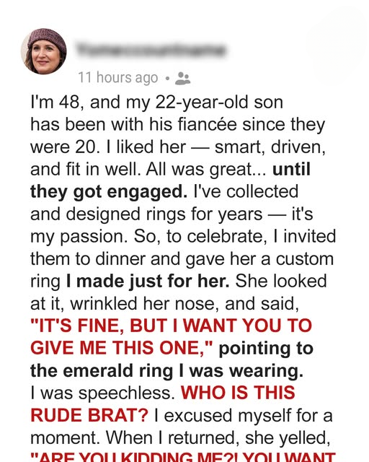Click red text 'WHO IS THIS'
Image resolution: width=369 pixels, height=462 pixels.
[x=238, y=393]
